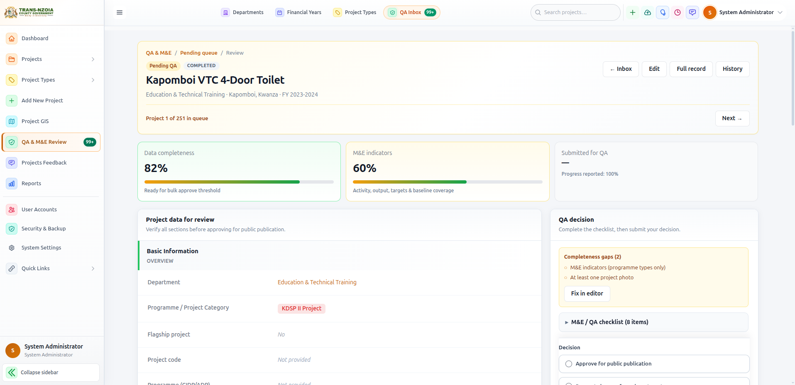Viewport: 795px width, 385px height.
Task: Expand the Projects sidebar submenu chevron
Action: click(x=93, y=59)
